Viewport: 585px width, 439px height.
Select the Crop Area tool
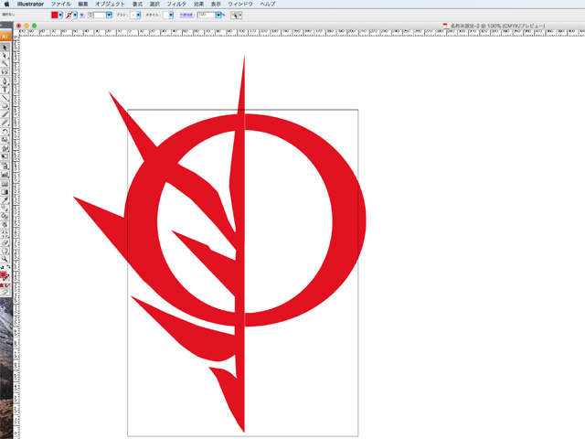click(5, 234)
